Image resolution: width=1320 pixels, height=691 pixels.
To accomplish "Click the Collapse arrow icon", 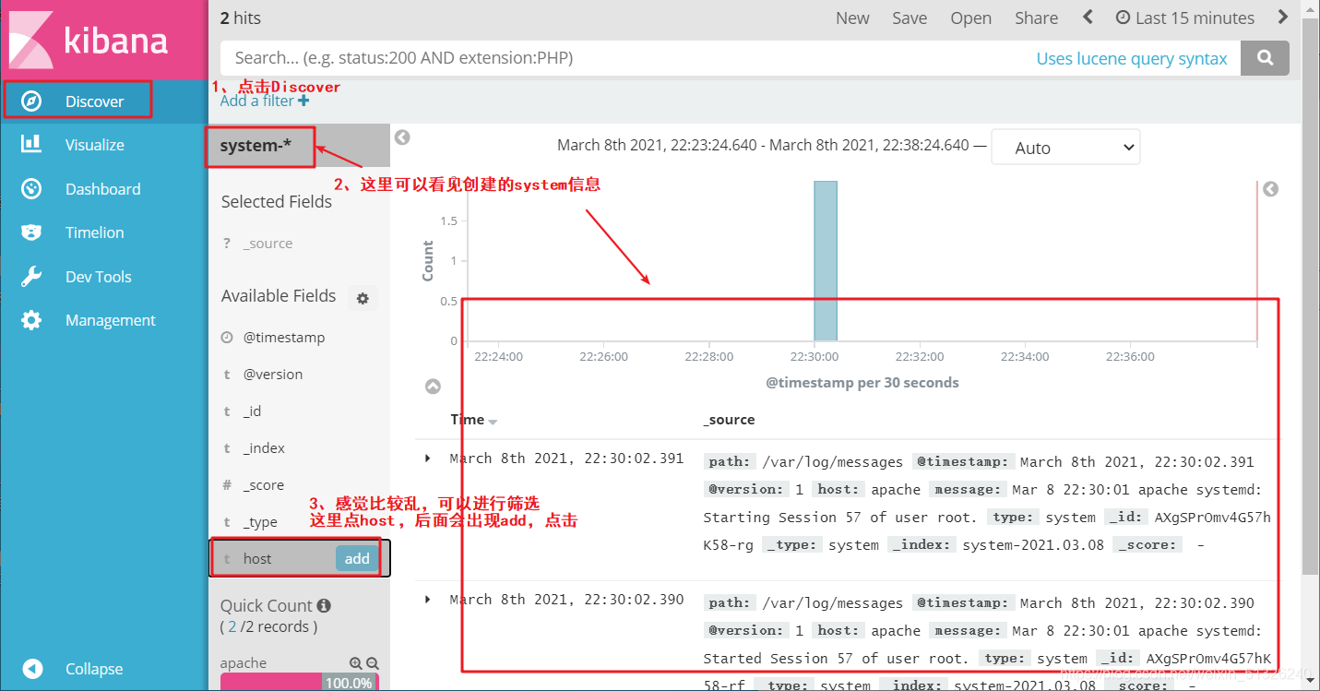I will click(31, 669).
